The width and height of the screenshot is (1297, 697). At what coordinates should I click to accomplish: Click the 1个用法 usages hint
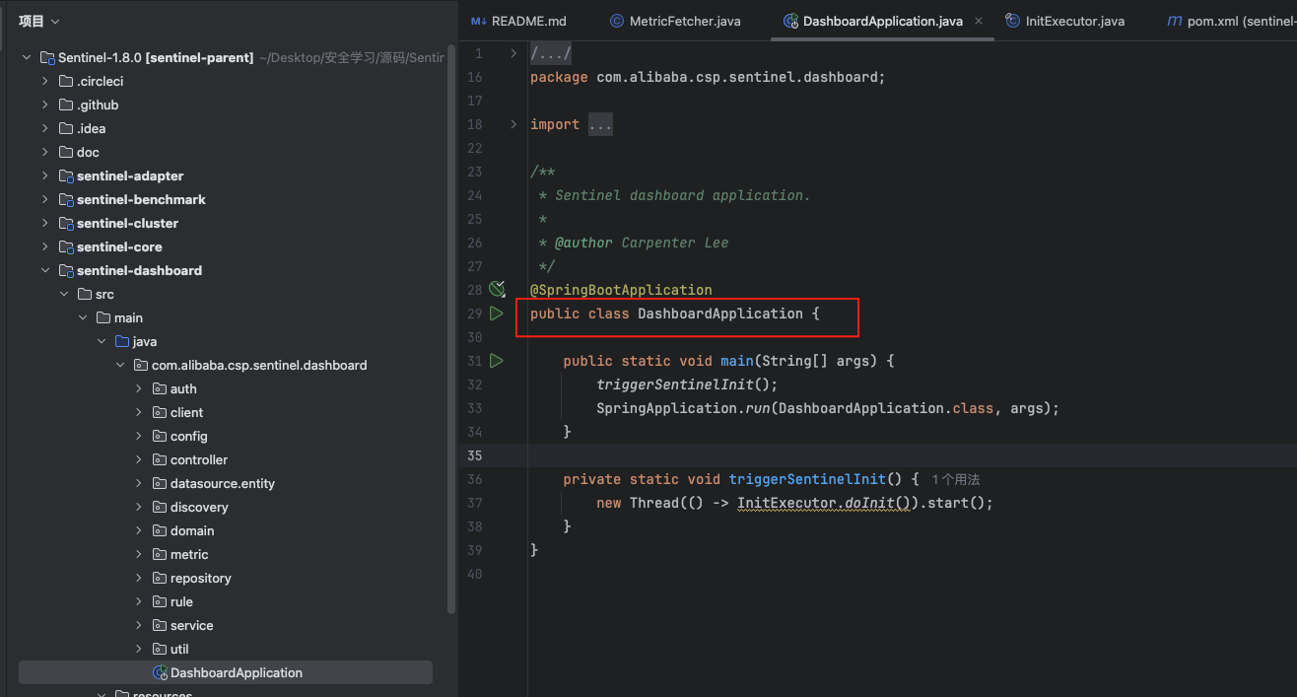(x=955, y=480)
